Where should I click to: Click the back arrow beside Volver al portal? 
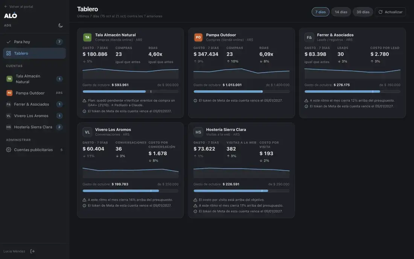pos(6,7)
